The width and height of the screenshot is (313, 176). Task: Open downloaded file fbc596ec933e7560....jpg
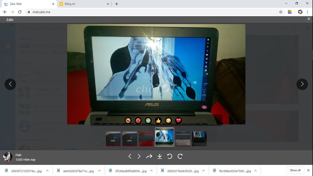[232, 171]
